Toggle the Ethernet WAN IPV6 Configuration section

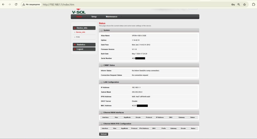[x=102, y=124]
